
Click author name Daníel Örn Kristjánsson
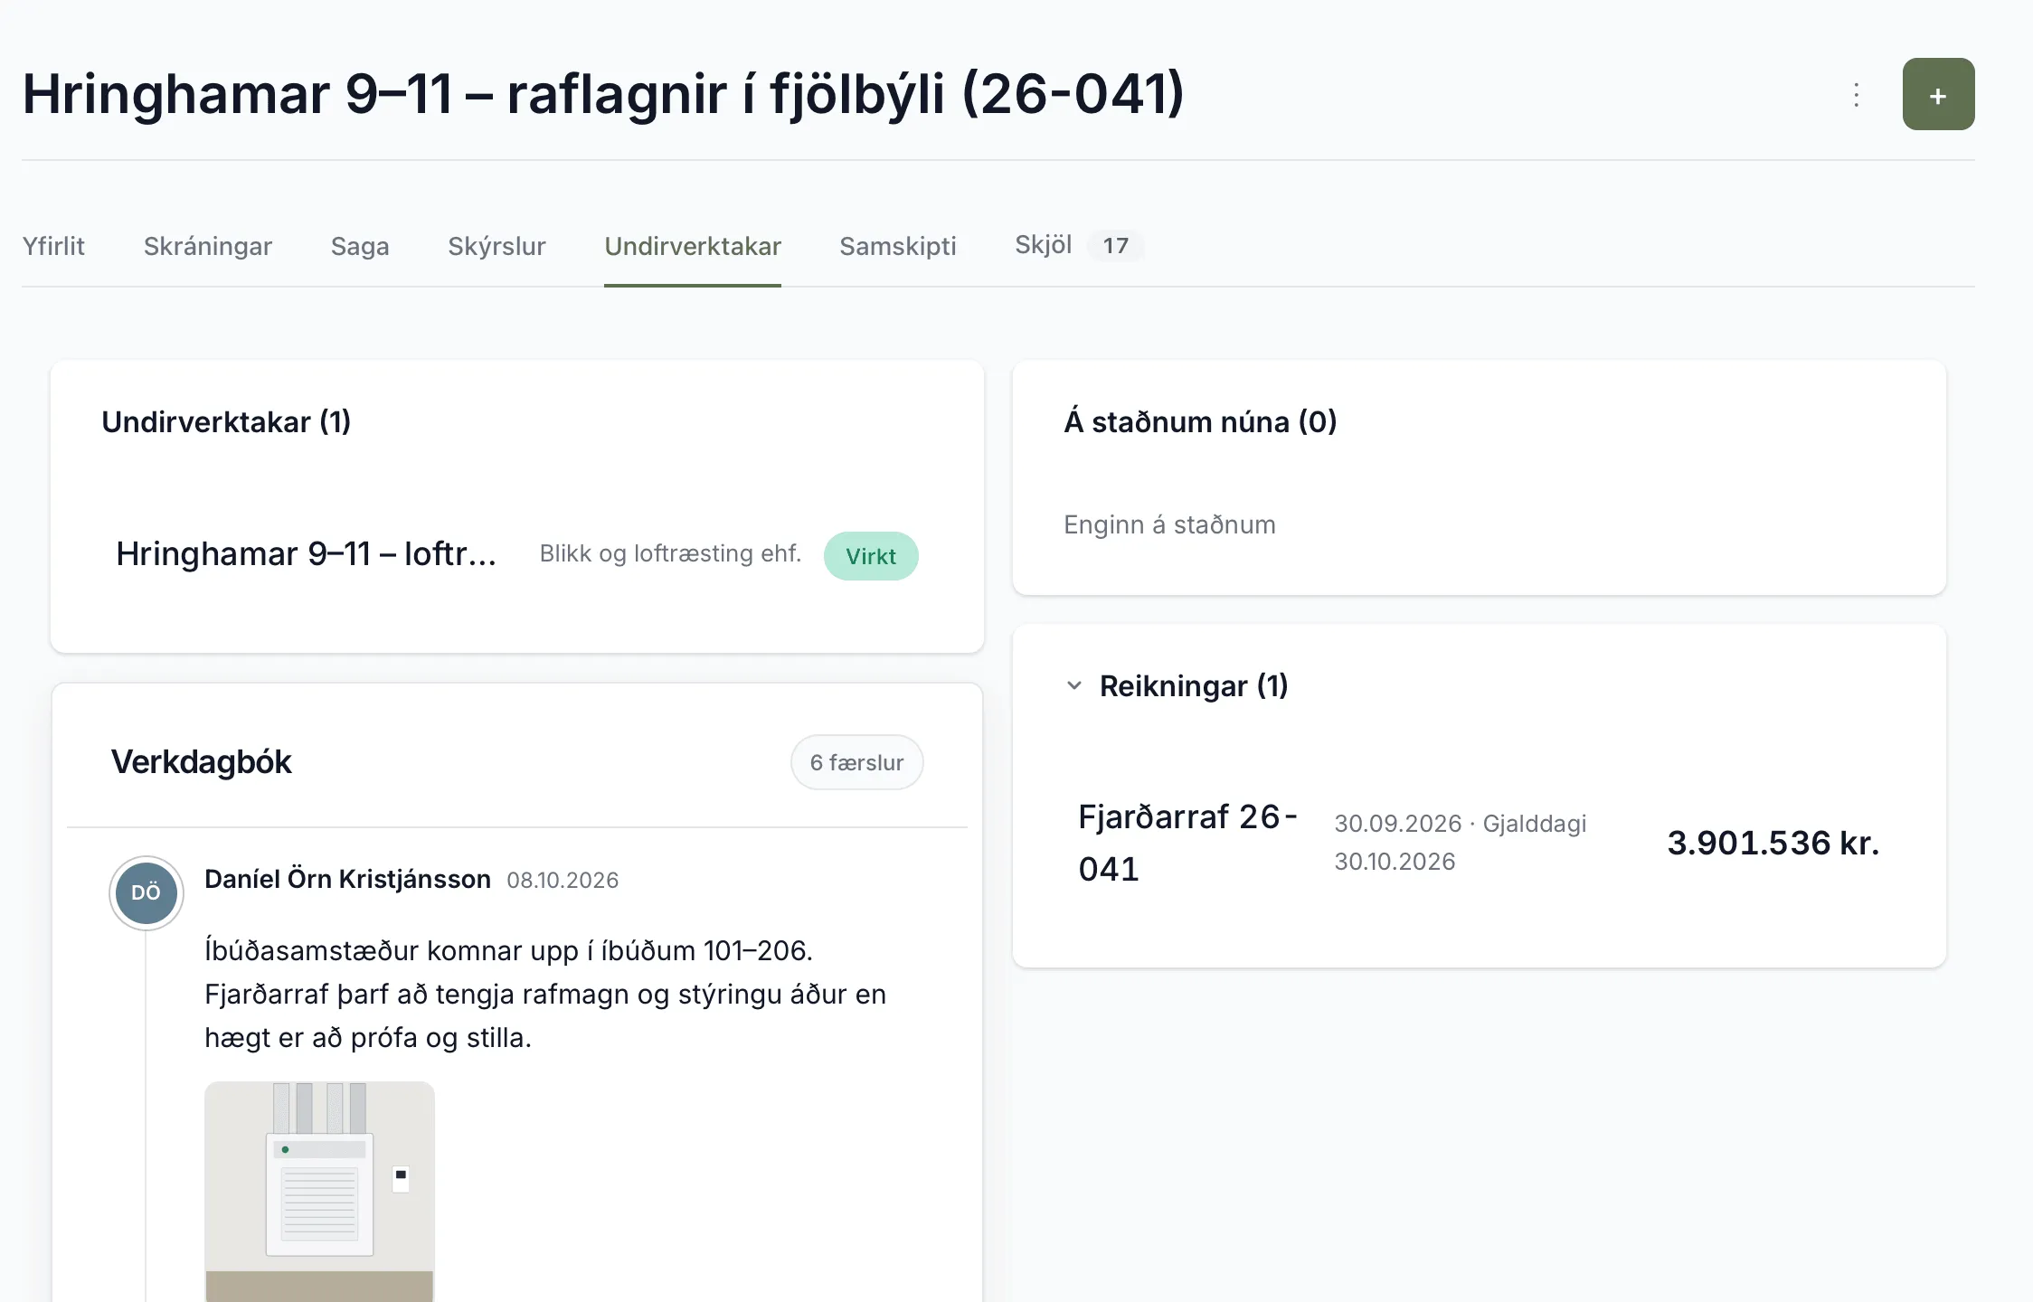[x=347, y=879]
